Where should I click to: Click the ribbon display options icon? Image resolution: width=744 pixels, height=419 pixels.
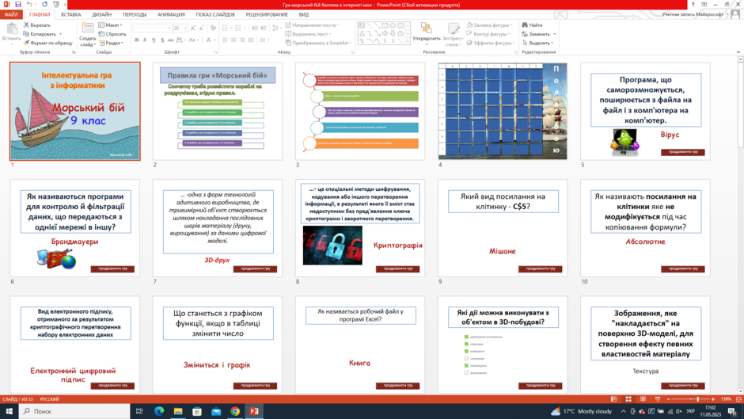pos(704,4)
